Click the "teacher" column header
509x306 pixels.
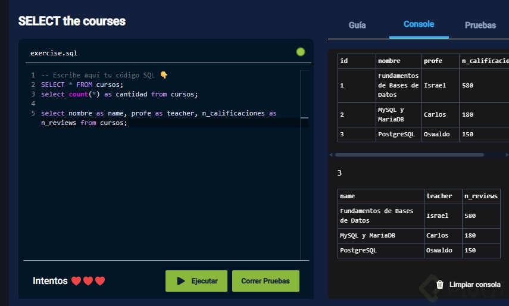coord(439,196)
